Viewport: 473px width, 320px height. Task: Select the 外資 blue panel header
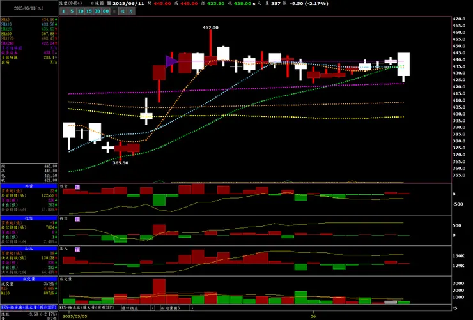click(x=29, y=187)
